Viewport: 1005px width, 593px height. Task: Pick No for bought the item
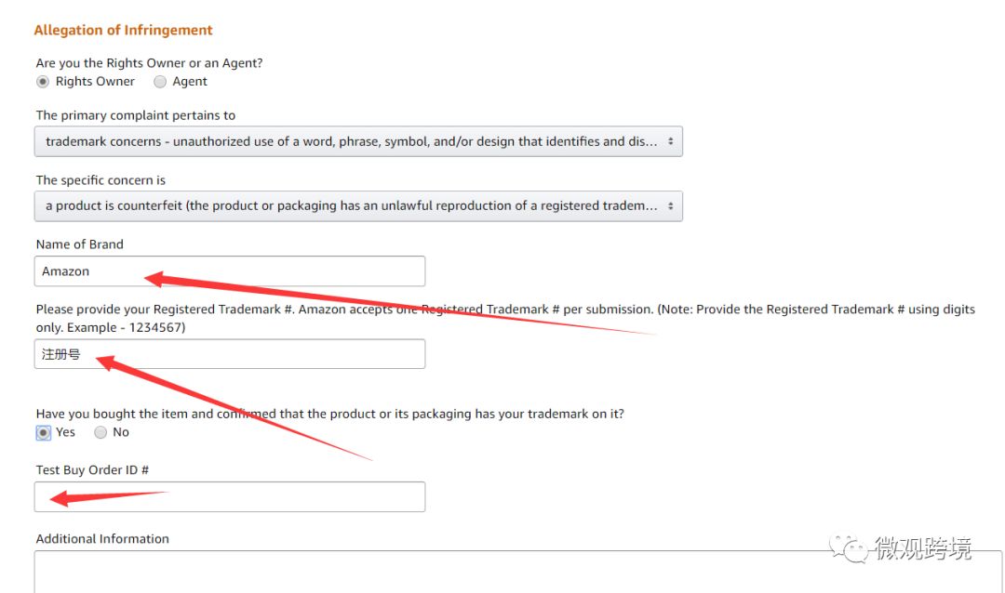point(100,432)
